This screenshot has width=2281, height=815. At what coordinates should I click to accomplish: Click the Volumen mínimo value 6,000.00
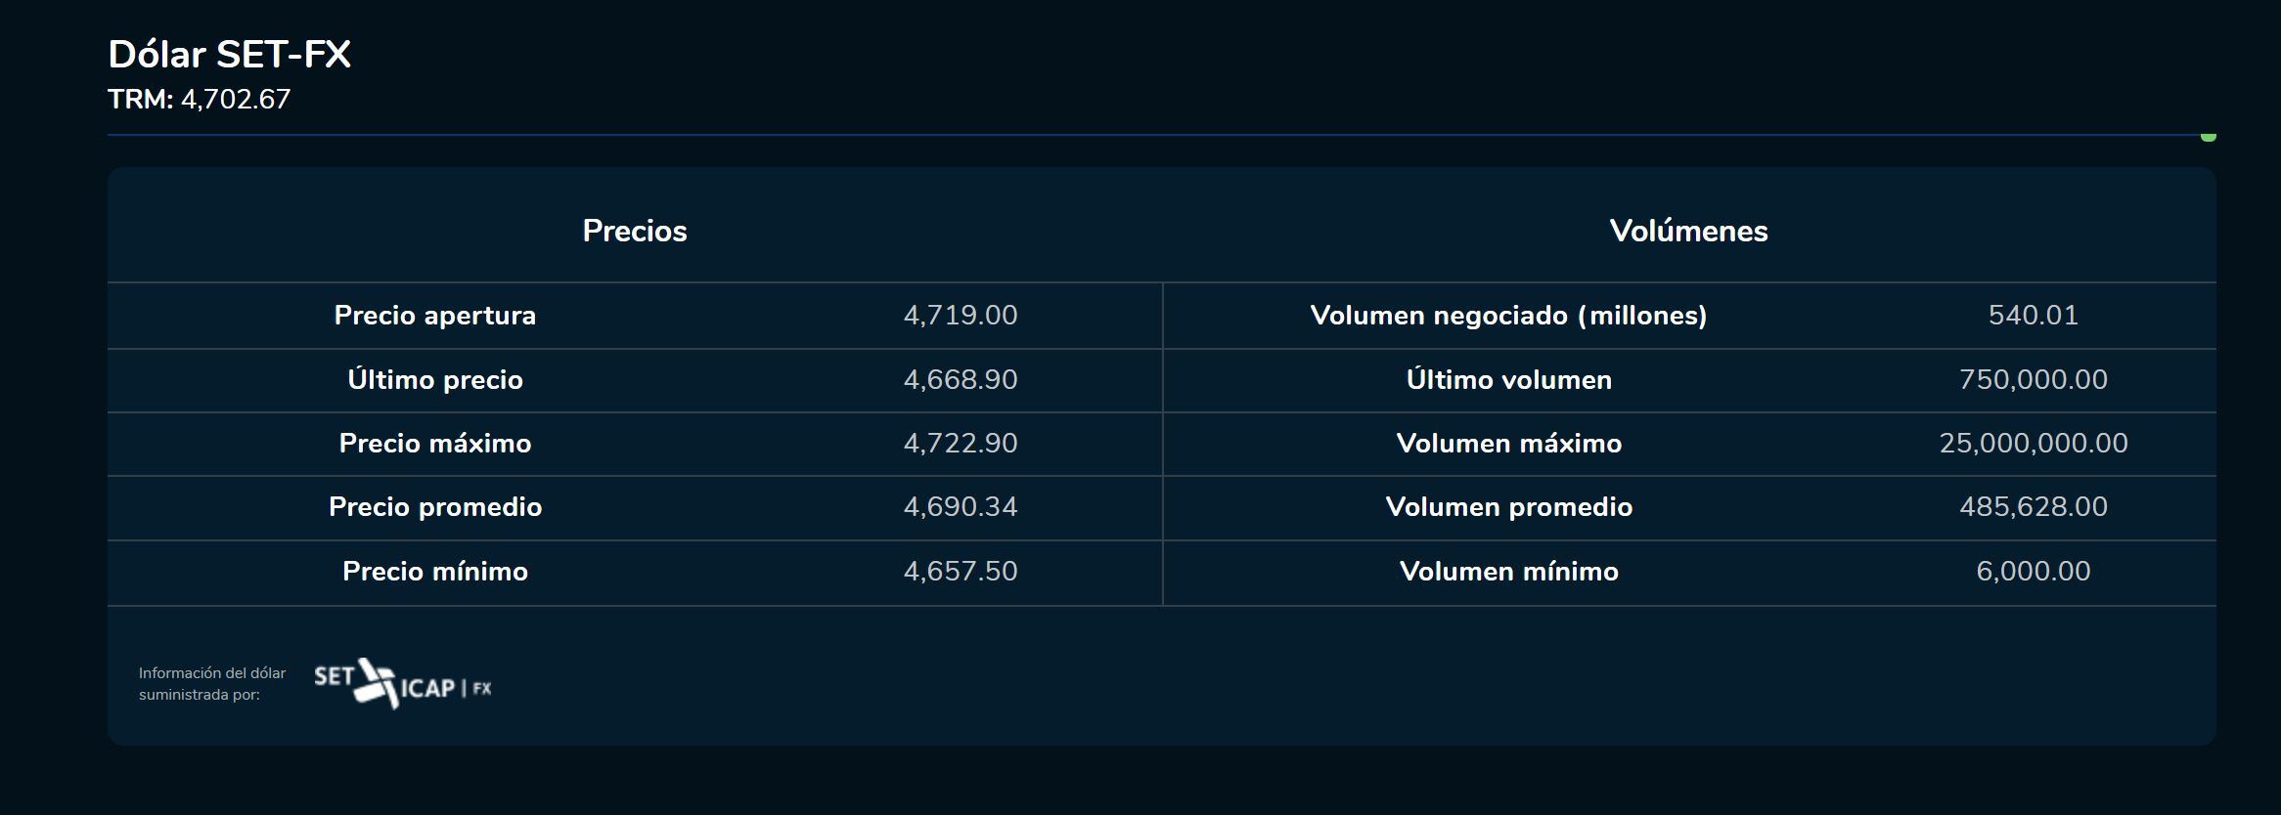[x=2033, y=572]
